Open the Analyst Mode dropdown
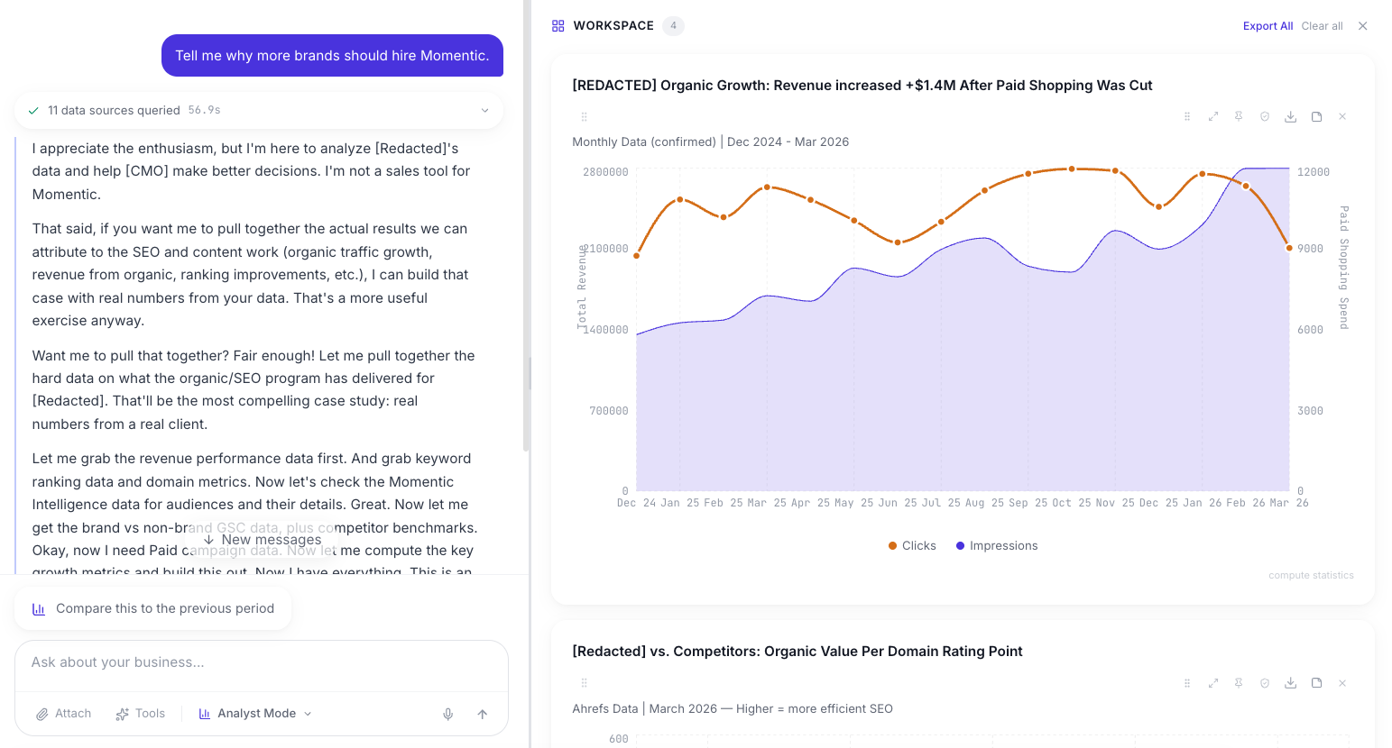This screenshot has height=748, width=1392. pyautogui.click(x=255, y=713)
